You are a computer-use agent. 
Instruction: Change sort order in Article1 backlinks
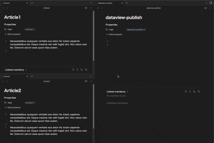pos(82,70)
